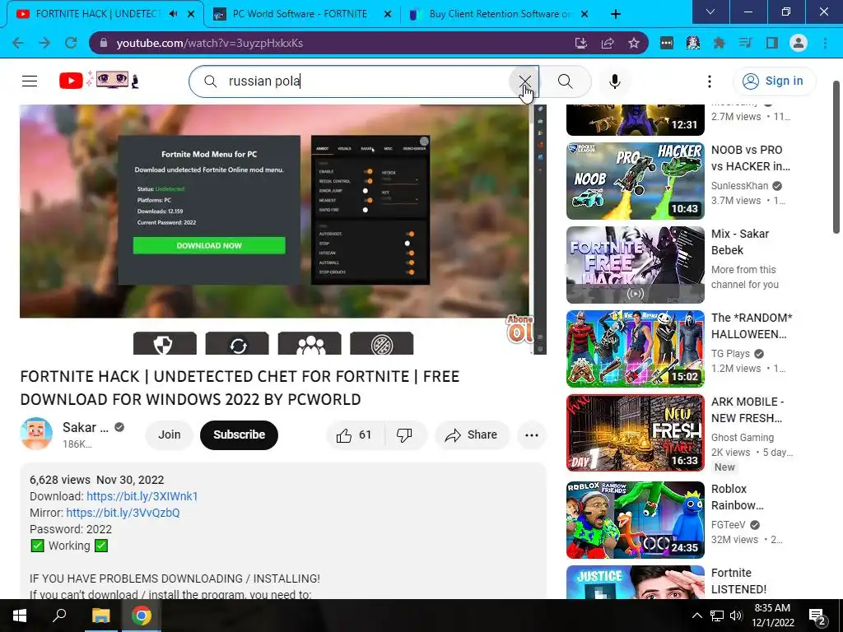Open Chrome profile avatar

[799, 43]
